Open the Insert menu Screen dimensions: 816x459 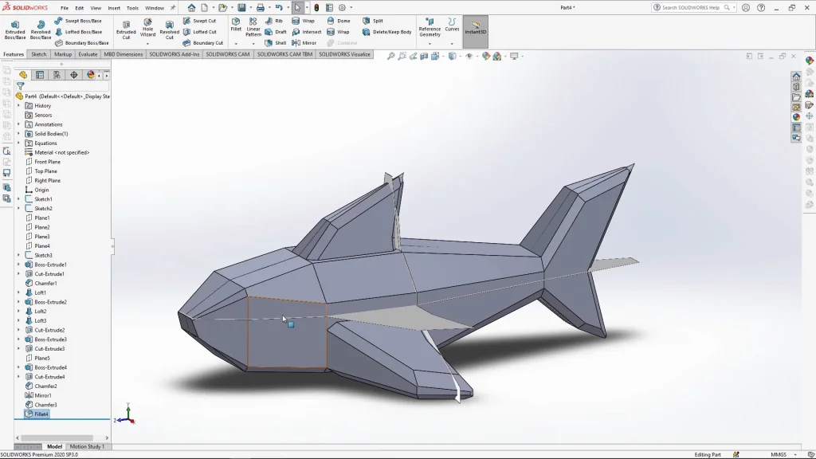tap(114, 8)
